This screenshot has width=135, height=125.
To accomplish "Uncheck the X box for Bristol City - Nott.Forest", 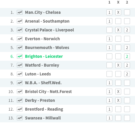I will [118, 92].
